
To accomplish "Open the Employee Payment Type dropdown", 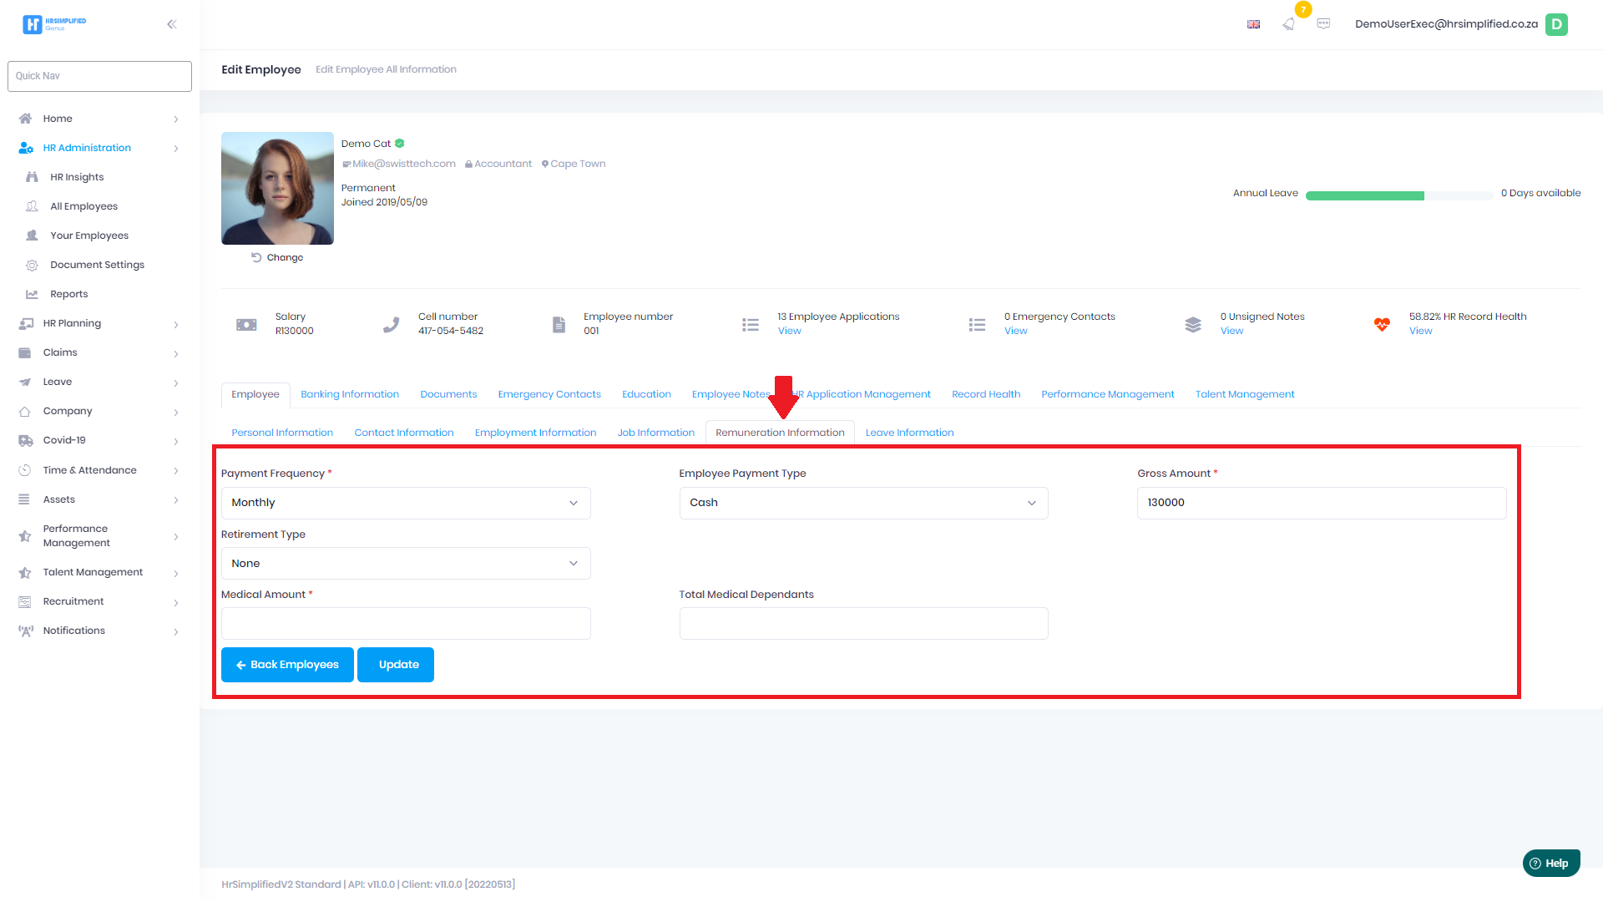I will click(x=863, y=503).
